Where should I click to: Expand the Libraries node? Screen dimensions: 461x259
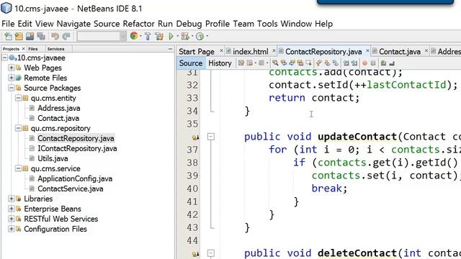pos(12,199)
